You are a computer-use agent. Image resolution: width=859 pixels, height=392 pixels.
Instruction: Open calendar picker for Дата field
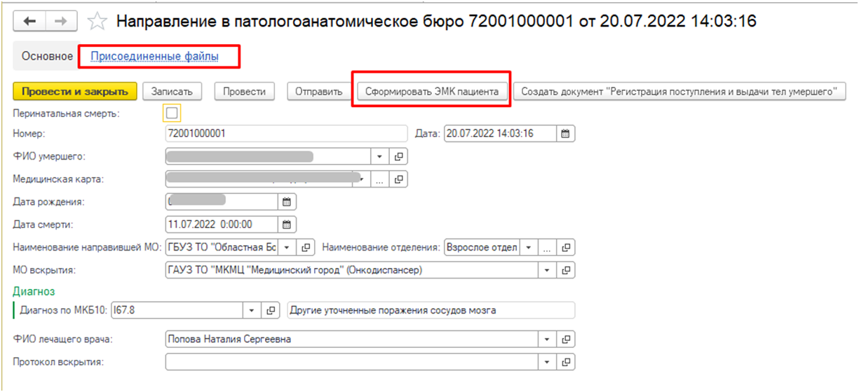(566, 134)
